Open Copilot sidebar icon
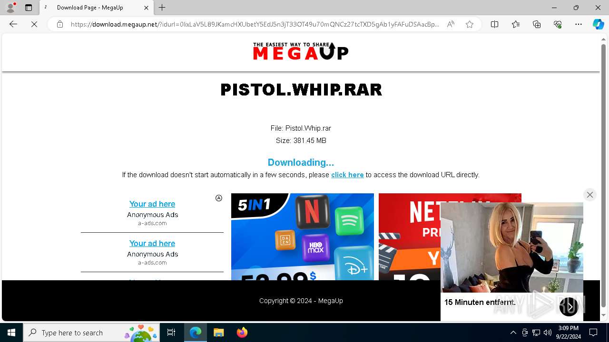 pyautogui.click(x=598, y=24)
